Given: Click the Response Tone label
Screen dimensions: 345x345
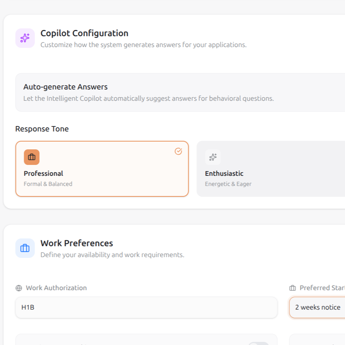Looking at the screenshot, I should point(42,129).
